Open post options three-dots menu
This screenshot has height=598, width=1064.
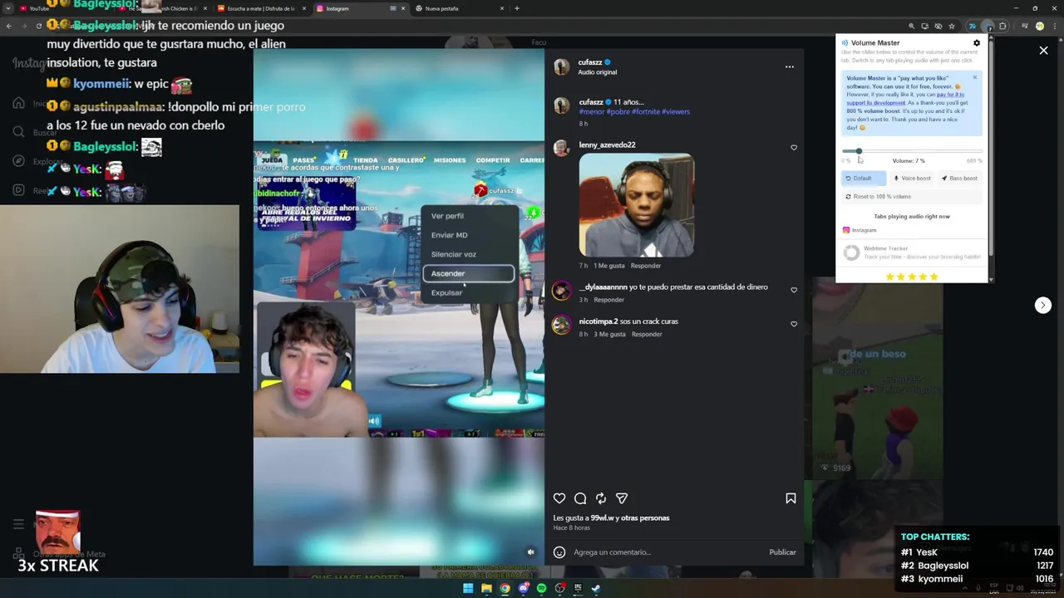[x=790, y=67]
